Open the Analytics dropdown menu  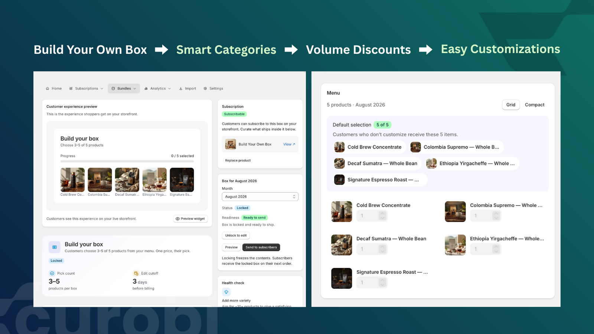(158, 89)
